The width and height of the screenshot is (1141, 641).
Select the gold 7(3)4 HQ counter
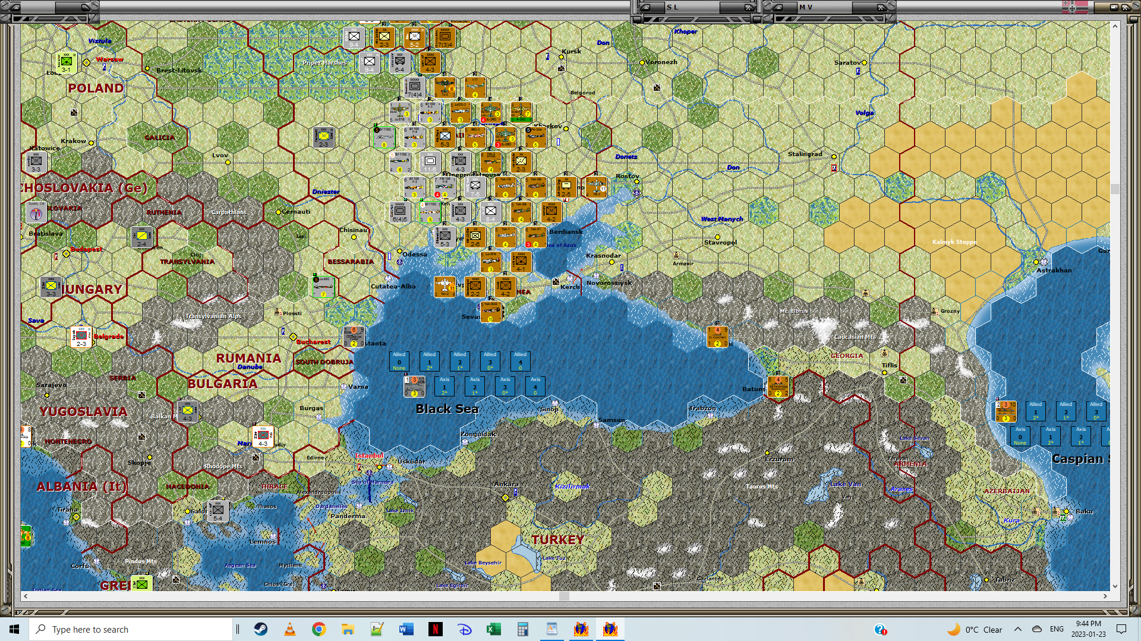tap(445, 37)
